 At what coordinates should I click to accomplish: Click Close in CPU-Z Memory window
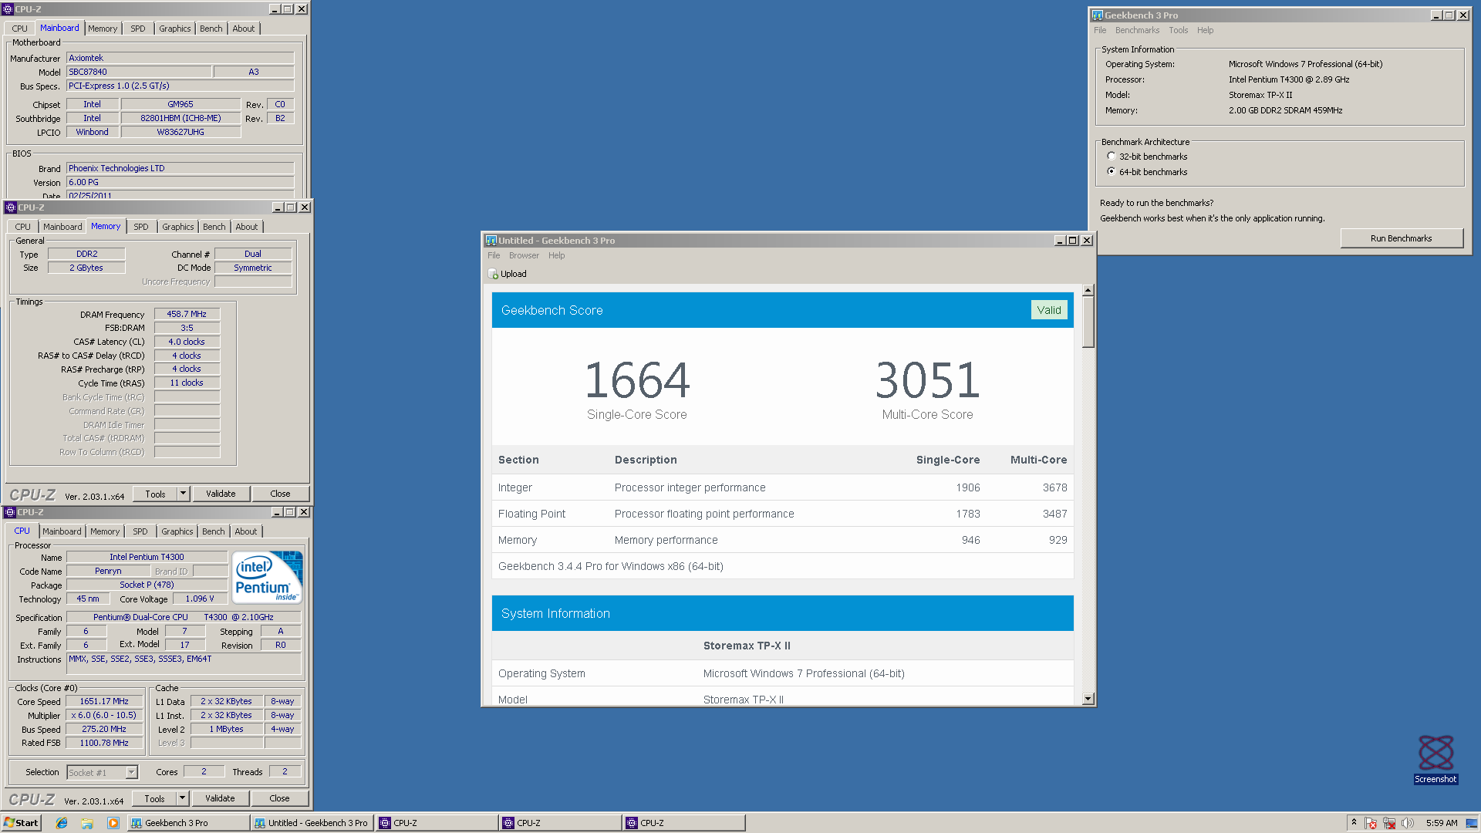[x=280, y=494]
